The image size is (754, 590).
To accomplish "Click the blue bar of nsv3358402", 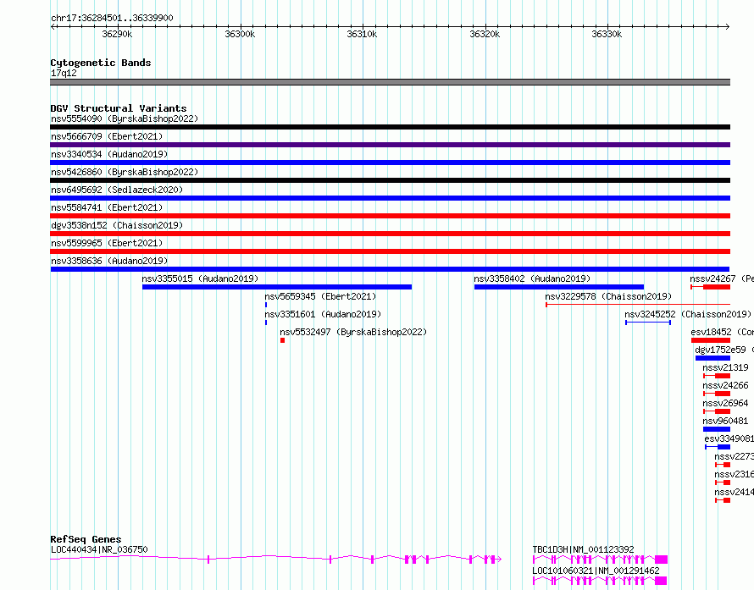I will 559,287.
